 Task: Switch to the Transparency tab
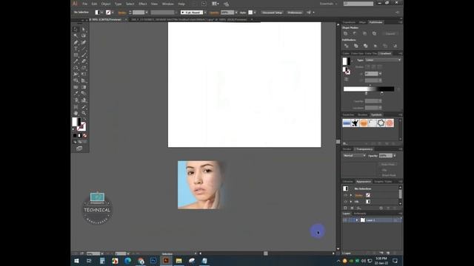tap(364, 149)
